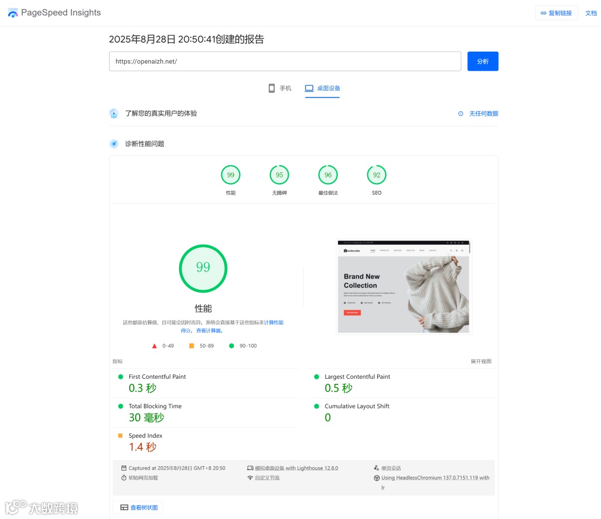Click the 复制链接 copy link button

556,13
